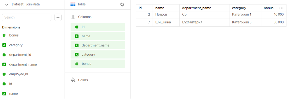
Task: Open chart settings gear icon
Action: pyautogui.click(x=122, y=4)
